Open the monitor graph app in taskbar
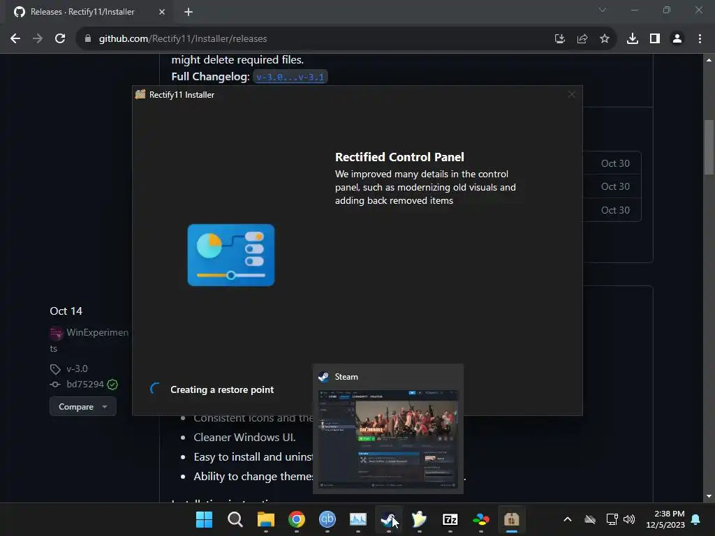 358,519
